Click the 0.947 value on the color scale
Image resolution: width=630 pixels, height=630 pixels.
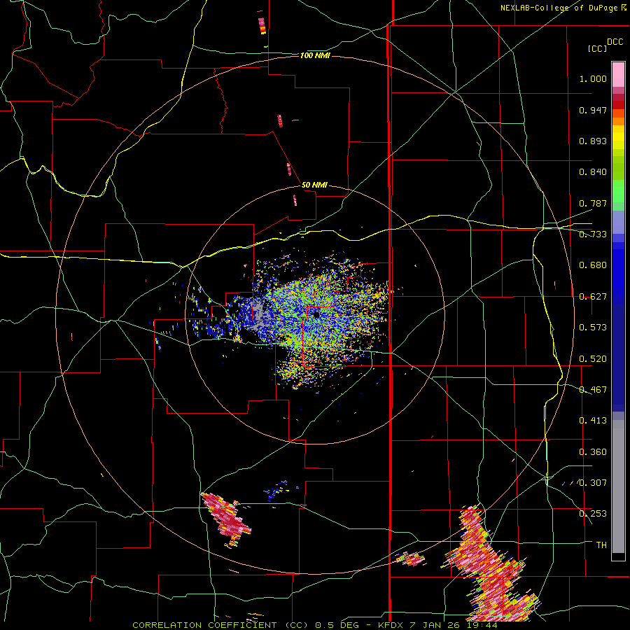click(593, 110)
